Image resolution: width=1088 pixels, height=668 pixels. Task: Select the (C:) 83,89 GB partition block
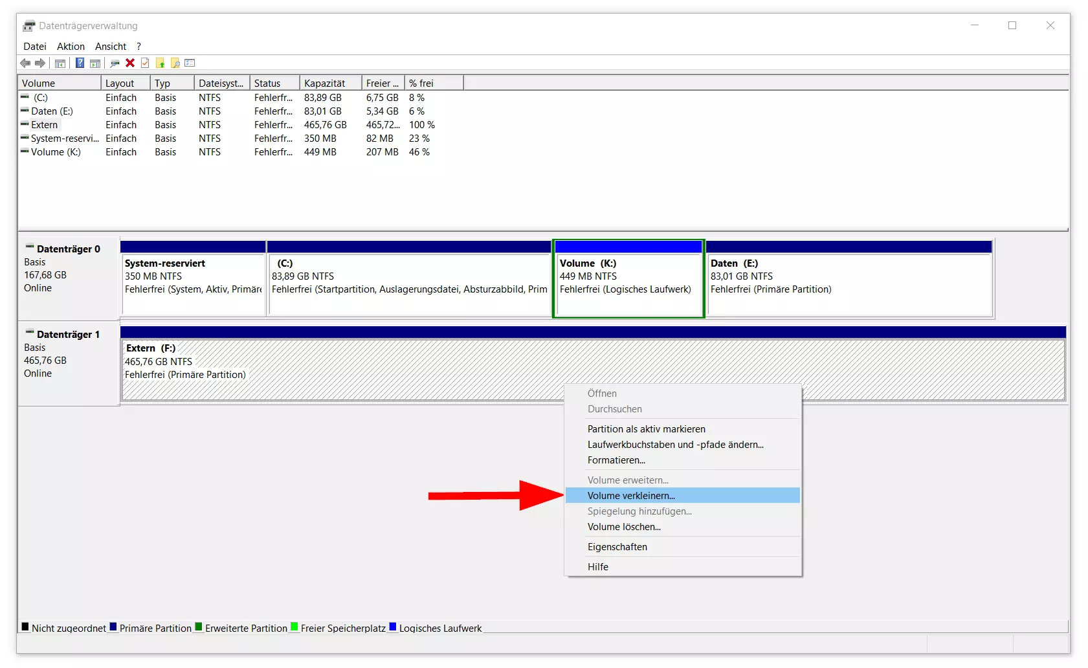[409, 278]
